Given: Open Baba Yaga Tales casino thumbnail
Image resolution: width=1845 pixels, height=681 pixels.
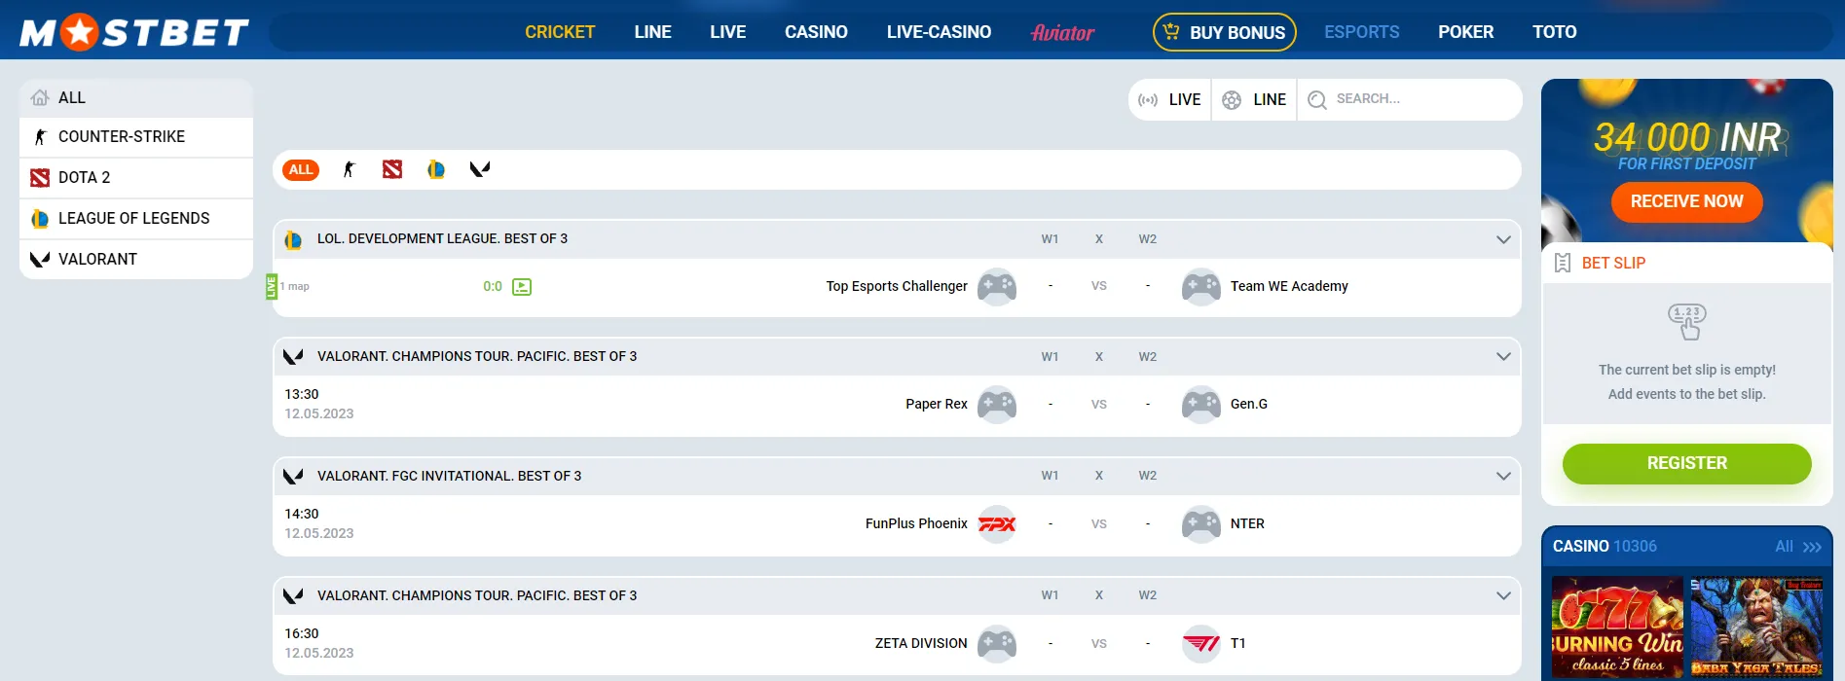Looking at the screenshot, I should point(1756,628).
